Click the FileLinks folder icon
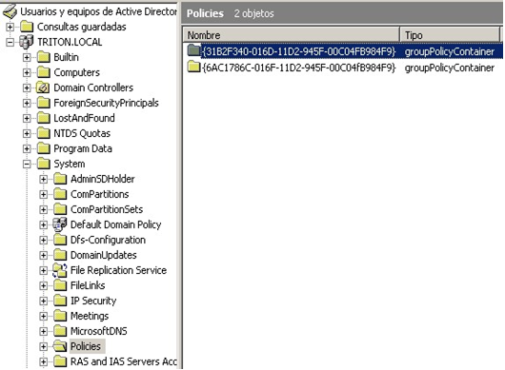Image resolution: width=505 pixels, height=370 pixels. pyautogui.click(x=60, y=285)
